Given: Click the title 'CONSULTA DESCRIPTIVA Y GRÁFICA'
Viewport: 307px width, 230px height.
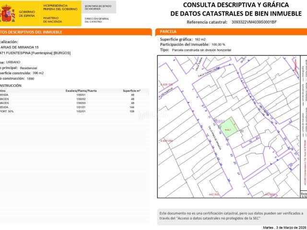Looking at the screenshot, I should pyautogui.click(x=236, y=5).
